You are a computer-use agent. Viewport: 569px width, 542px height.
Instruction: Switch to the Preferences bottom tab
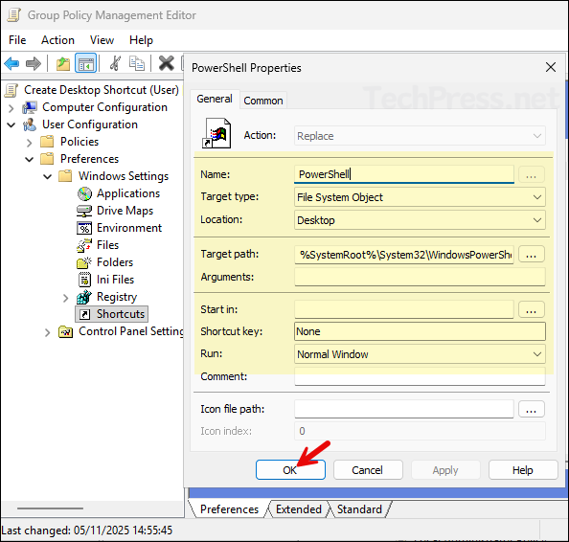coord(229,509)
